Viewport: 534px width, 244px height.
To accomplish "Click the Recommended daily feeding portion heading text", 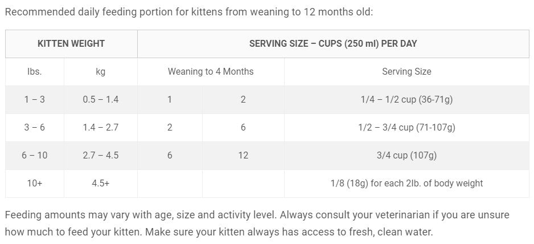I will coord(188,11).
